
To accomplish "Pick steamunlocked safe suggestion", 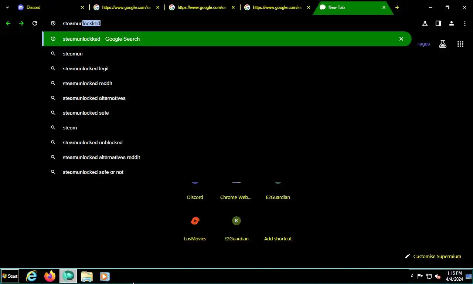I will pyautogui.click(x=227, y=113).
